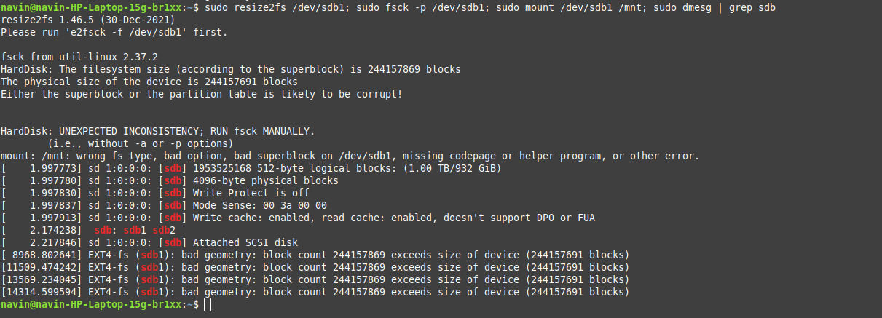Click the 'Either the superblock or the partition table' warning
This screenshot has width=882, height=318.
coord(201,95)
